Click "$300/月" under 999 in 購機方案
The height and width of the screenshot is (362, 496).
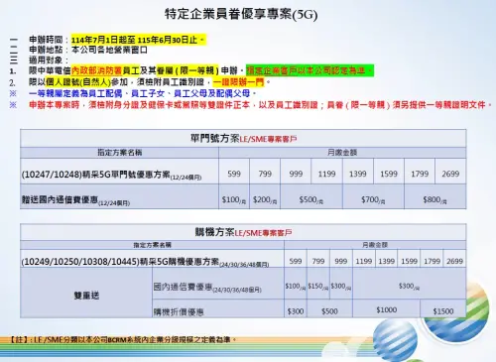tap(341, 287)
